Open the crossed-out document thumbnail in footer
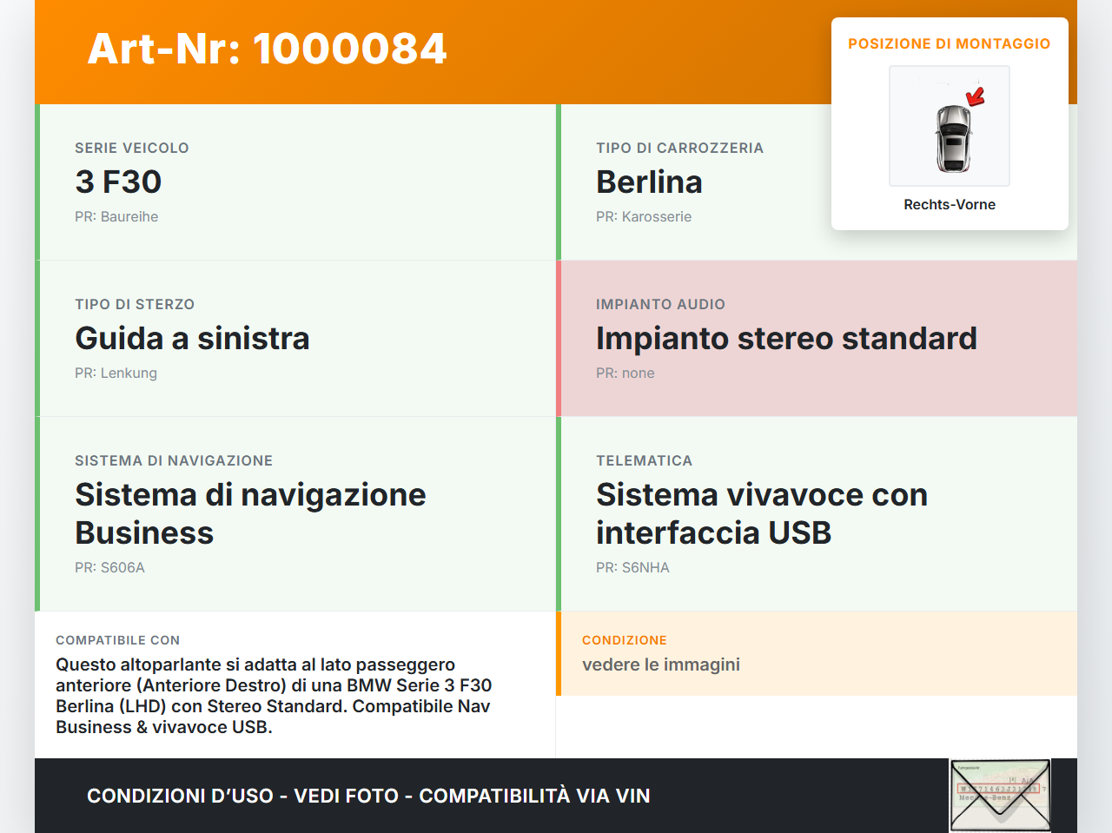The height and width of the screenshot is (833, 1112). (x=1001, y=796)
